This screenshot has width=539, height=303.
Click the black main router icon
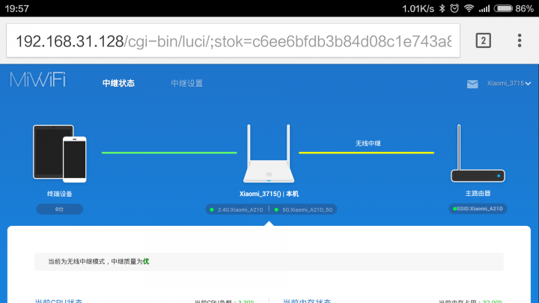[x=478, y=153]
